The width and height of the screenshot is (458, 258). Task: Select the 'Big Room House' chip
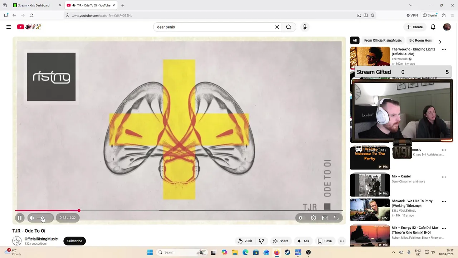click(421, 40)
